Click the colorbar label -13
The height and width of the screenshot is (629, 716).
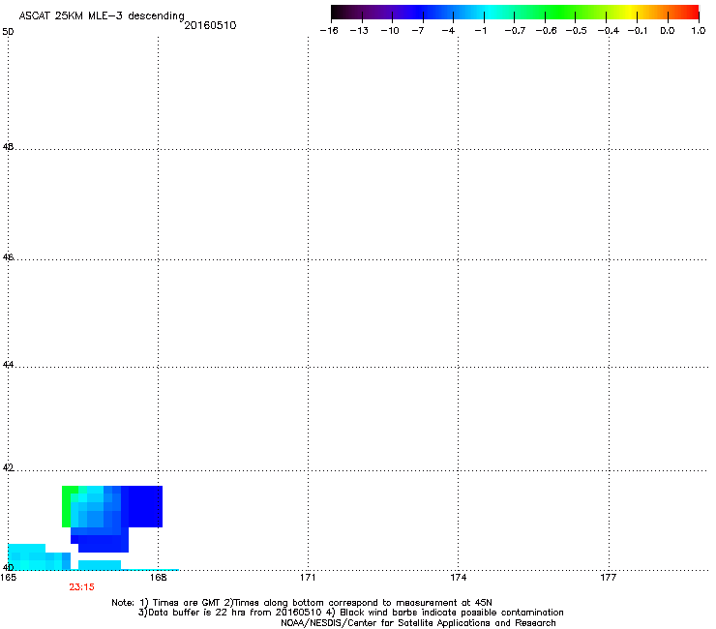tap(359, 31)
